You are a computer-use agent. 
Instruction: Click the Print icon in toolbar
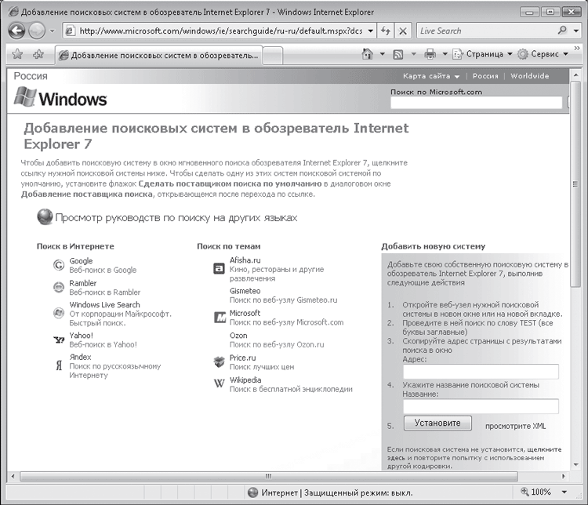430,54
